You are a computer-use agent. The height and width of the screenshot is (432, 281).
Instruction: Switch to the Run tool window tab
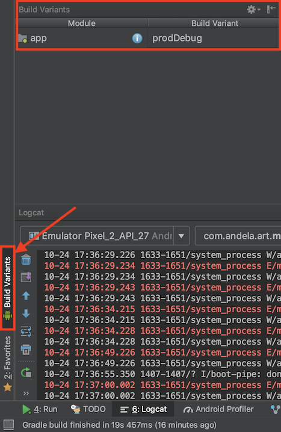click(40, 409)
